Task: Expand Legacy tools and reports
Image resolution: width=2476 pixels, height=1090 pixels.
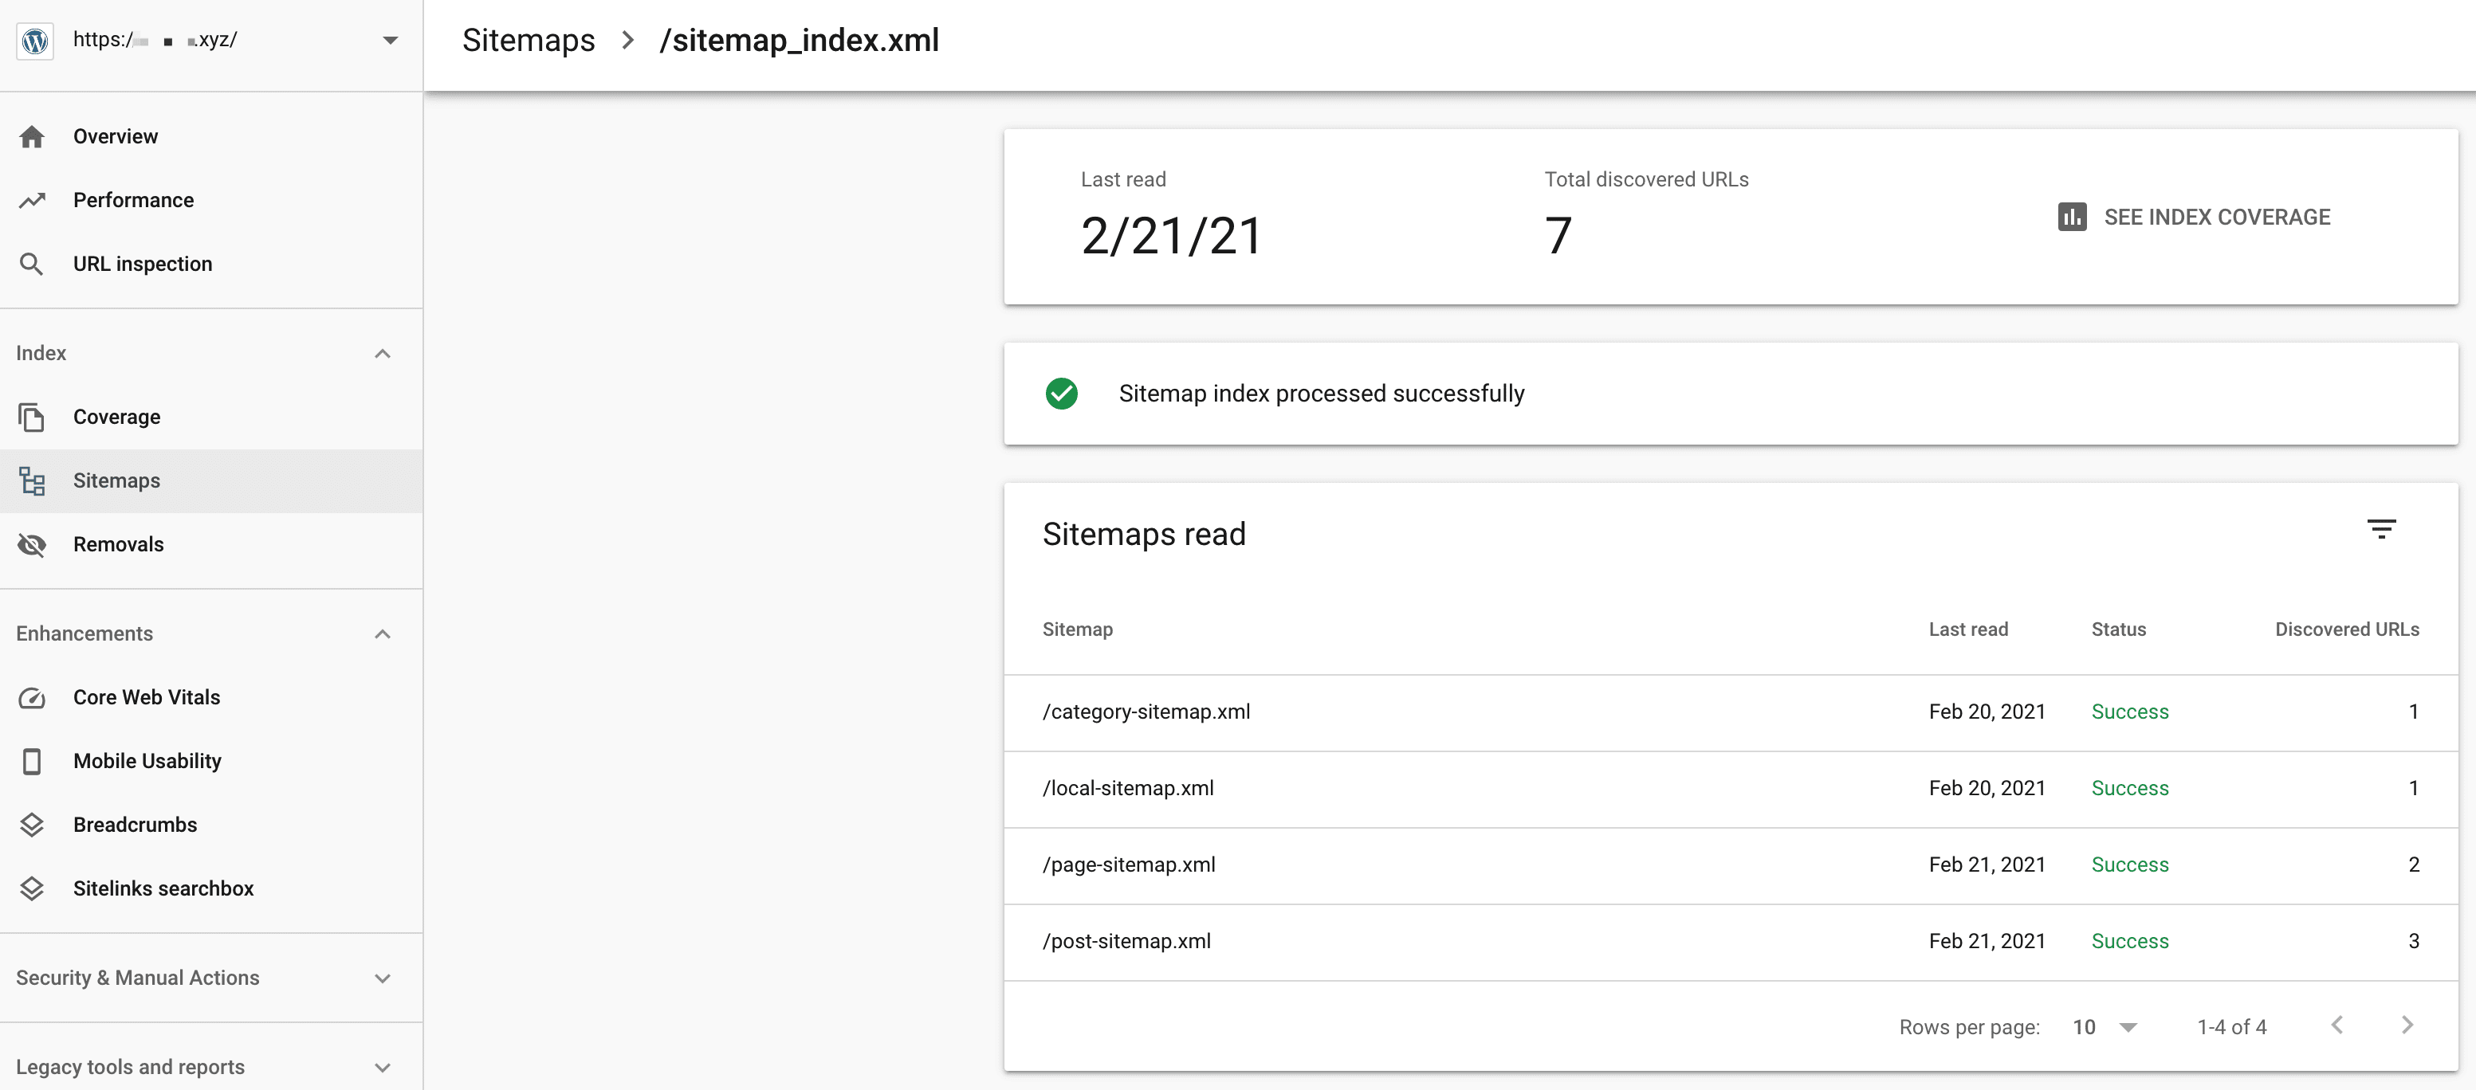Action: pos(383,1067)
